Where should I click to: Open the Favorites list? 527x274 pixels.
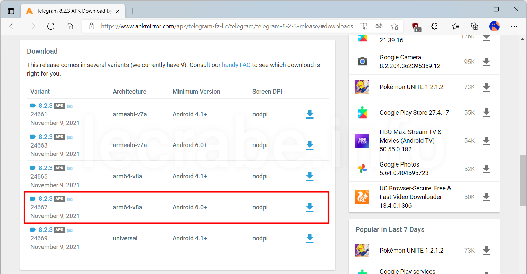click(x=455, y=26)
